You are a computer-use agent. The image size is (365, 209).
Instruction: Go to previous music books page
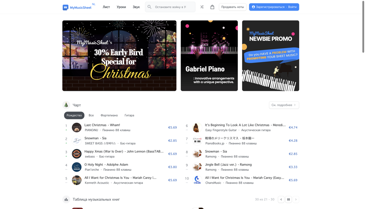click(x=281, y=200)
